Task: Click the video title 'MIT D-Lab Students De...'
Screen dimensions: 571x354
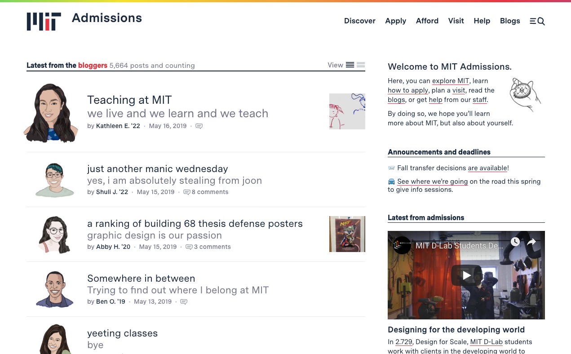Action: [x=460, y=246]
